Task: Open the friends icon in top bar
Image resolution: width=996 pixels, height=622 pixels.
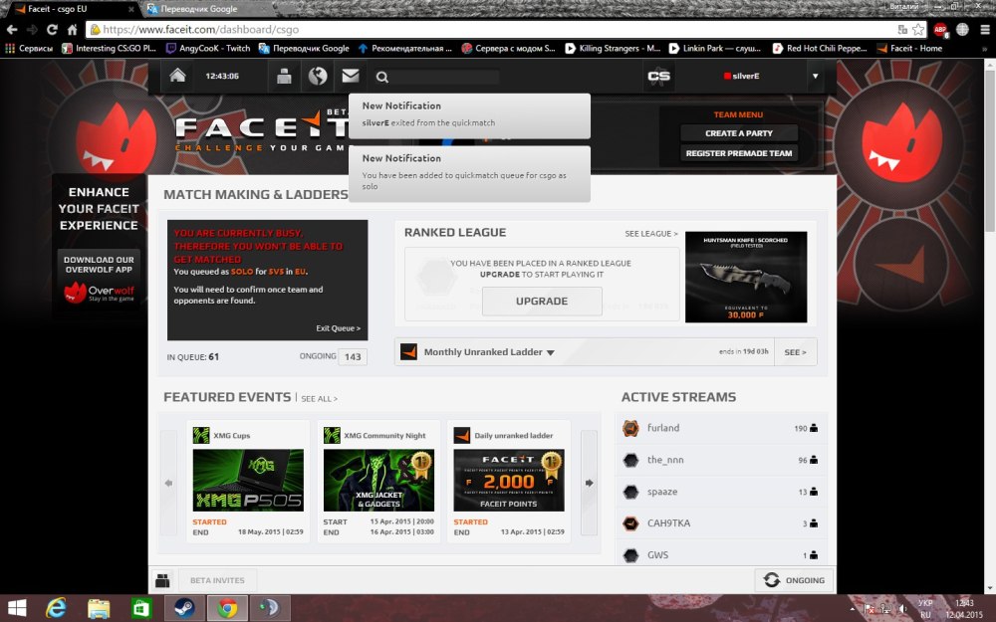Action: click(284, 76)
